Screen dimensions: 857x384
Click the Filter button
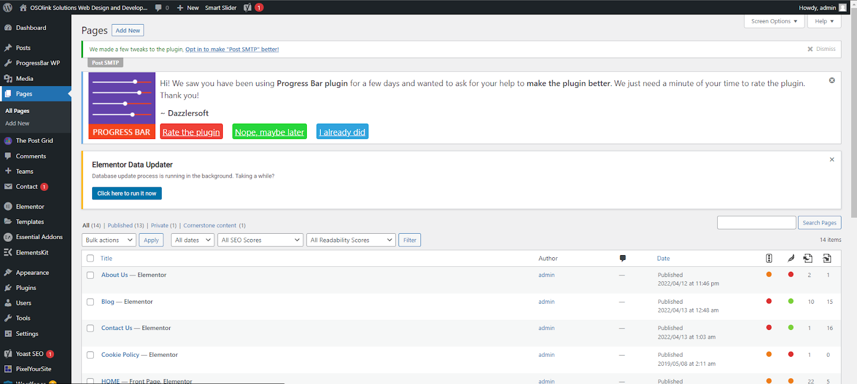pos(410,240)
